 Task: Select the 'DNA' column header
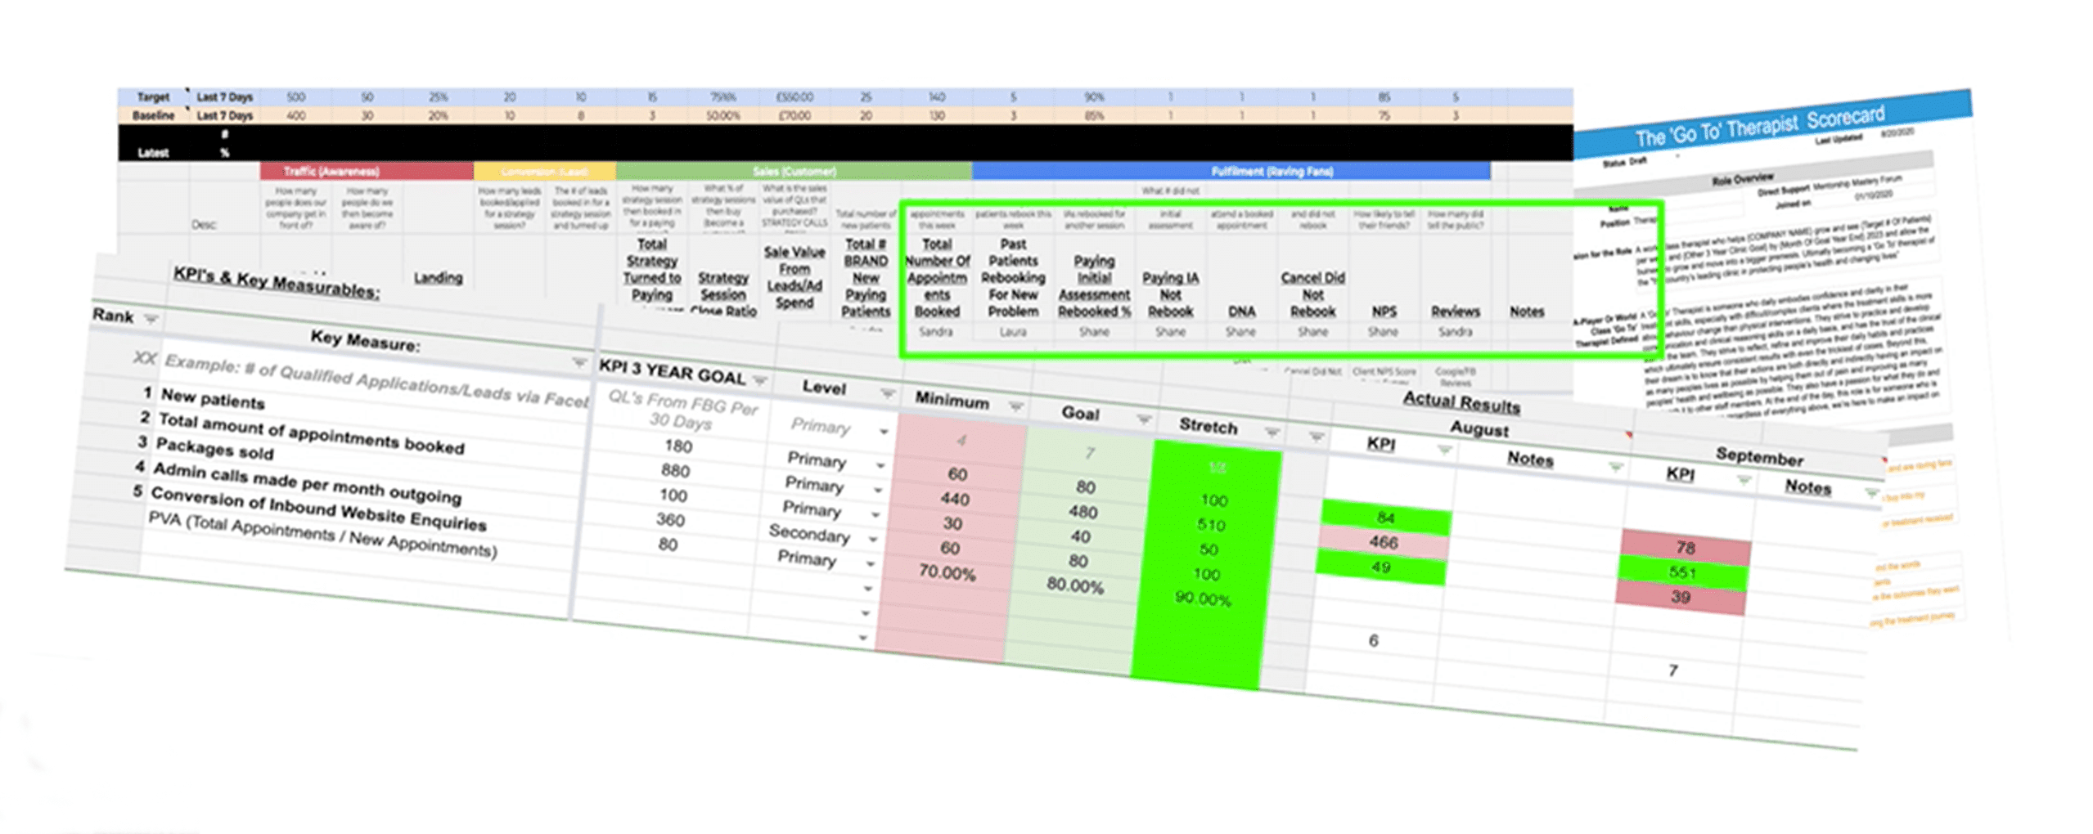click(x=1241, y=312)
